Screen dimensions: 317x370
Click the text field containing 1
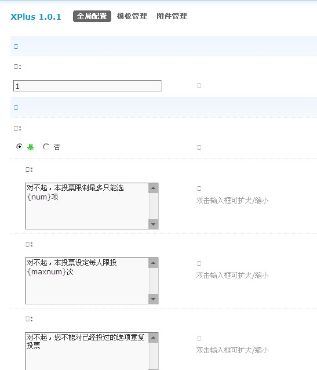click(88, 86)
